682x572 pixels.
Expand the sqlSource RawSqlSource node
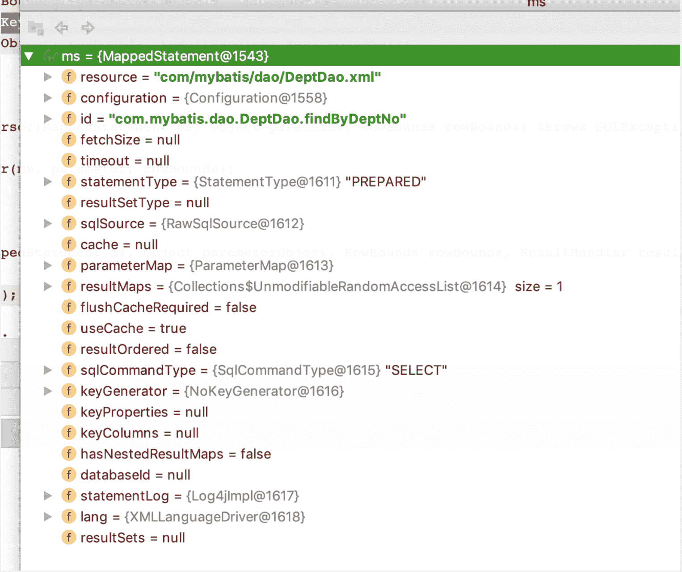(x=47, y=223)
